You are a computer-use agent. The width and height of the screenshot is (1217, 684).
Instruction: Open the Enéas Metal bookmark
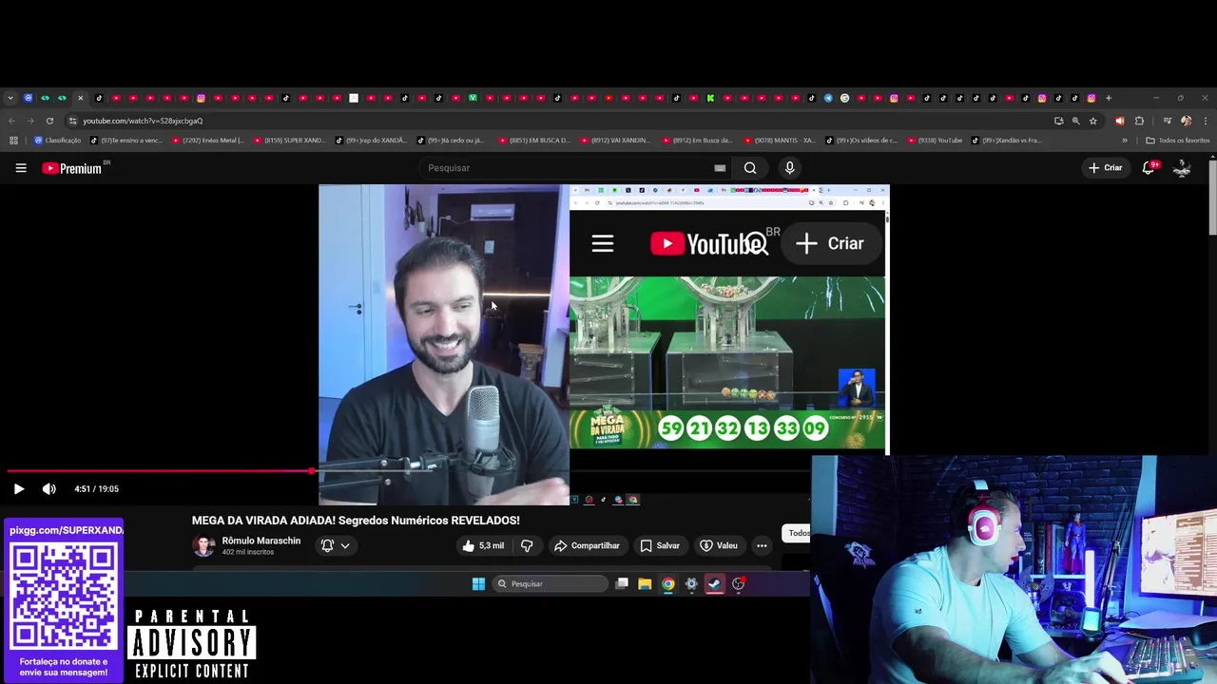click(x=207, y=141)
